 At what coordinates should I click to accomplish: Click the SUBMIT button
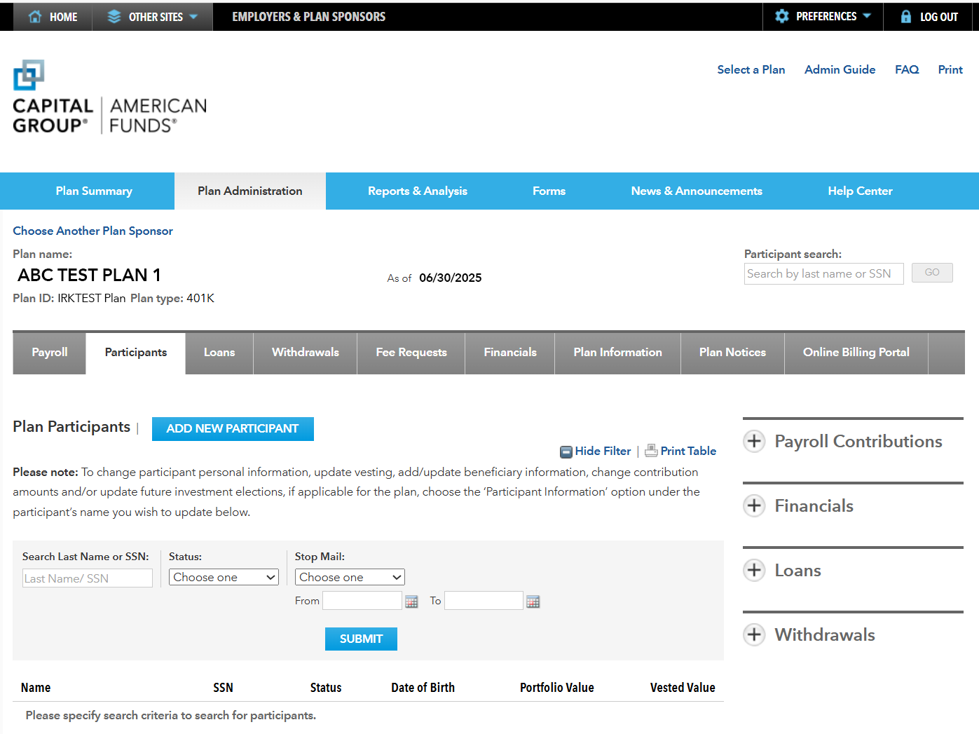[x=361, y=639]
